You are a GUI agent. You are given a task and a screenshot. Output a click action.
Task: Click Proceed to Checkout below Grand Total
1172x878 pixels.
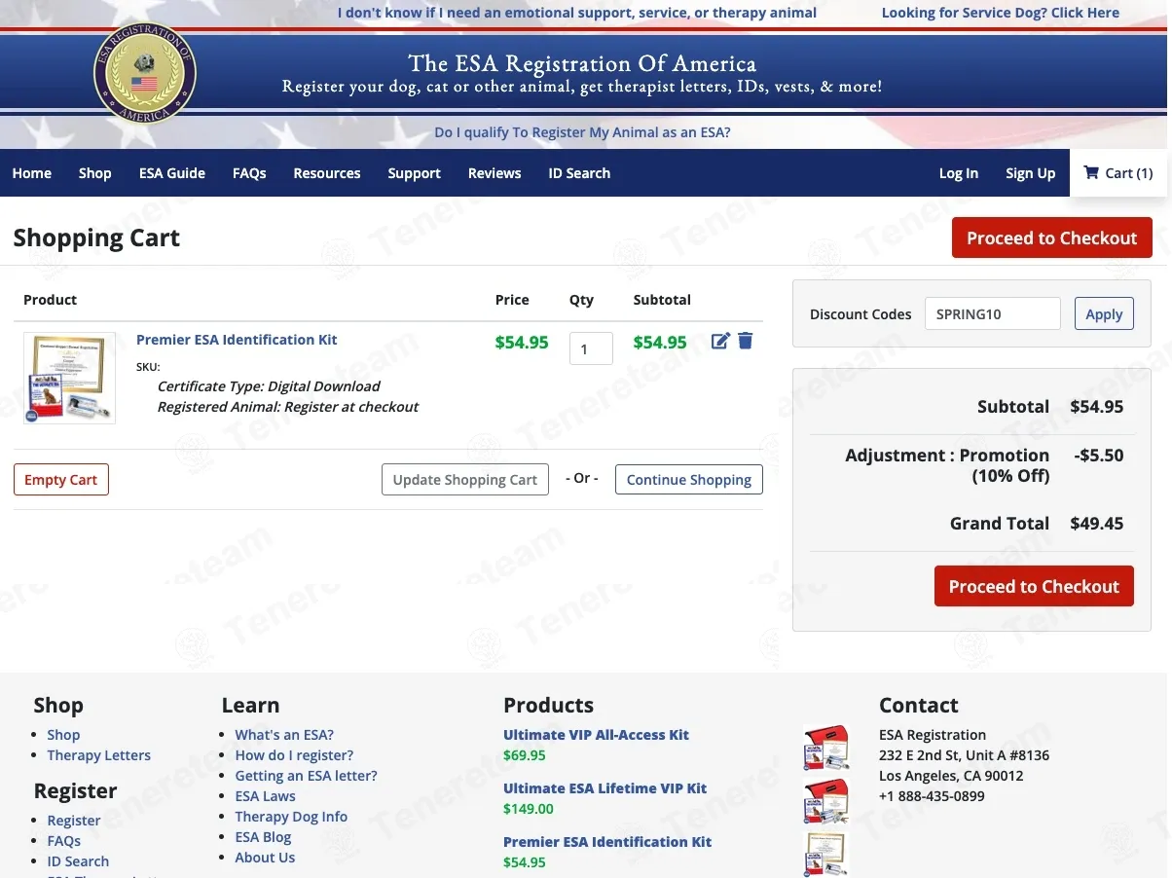(x=1034, y=586)
